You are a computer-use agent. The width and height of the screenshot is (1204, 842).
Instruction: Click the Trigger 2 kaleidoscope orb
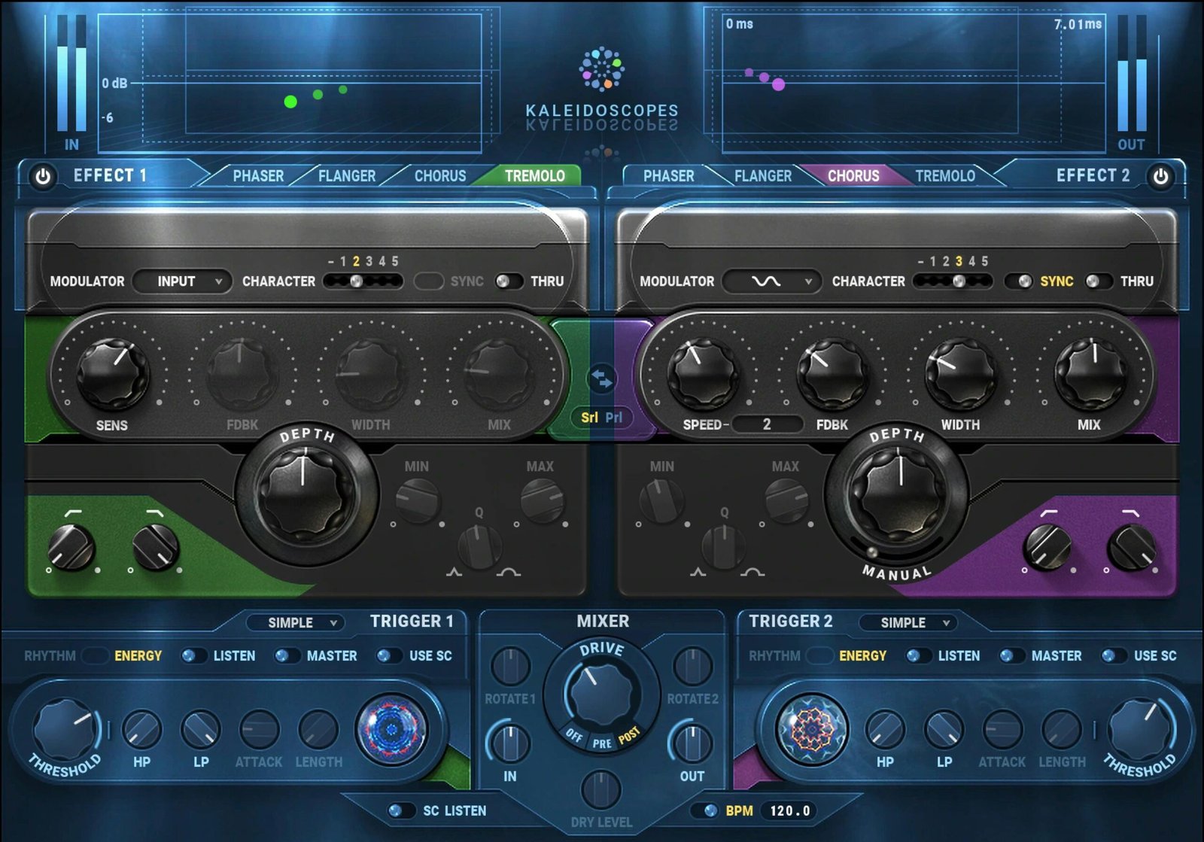[812, 728]
